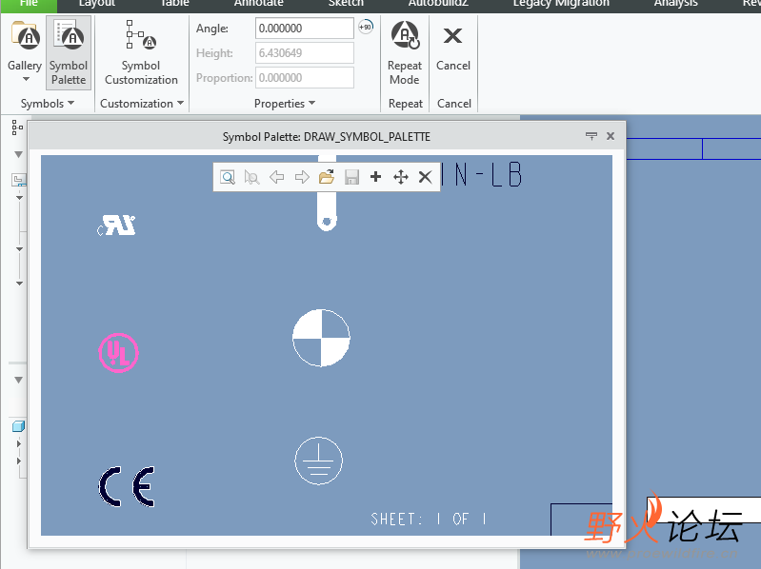Set the Angle input field

pos(304,29)
